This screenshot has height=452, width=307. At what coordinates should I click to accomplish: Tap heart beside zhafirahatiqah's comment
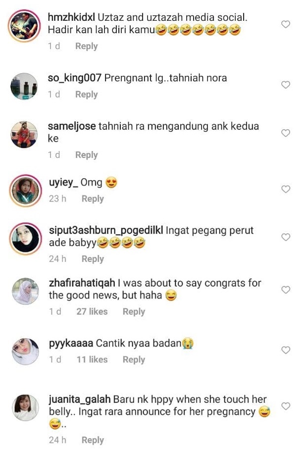[285, 290]
